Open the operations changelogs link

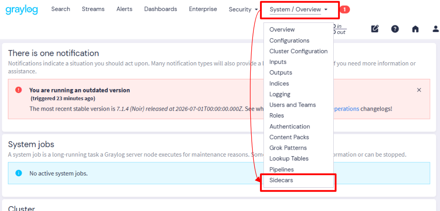click(346, 109)
